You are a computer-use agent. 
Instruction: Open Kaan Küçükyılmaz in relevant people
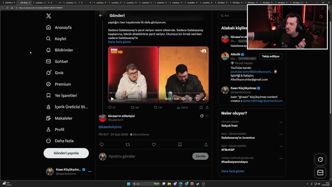pos(243,88)
